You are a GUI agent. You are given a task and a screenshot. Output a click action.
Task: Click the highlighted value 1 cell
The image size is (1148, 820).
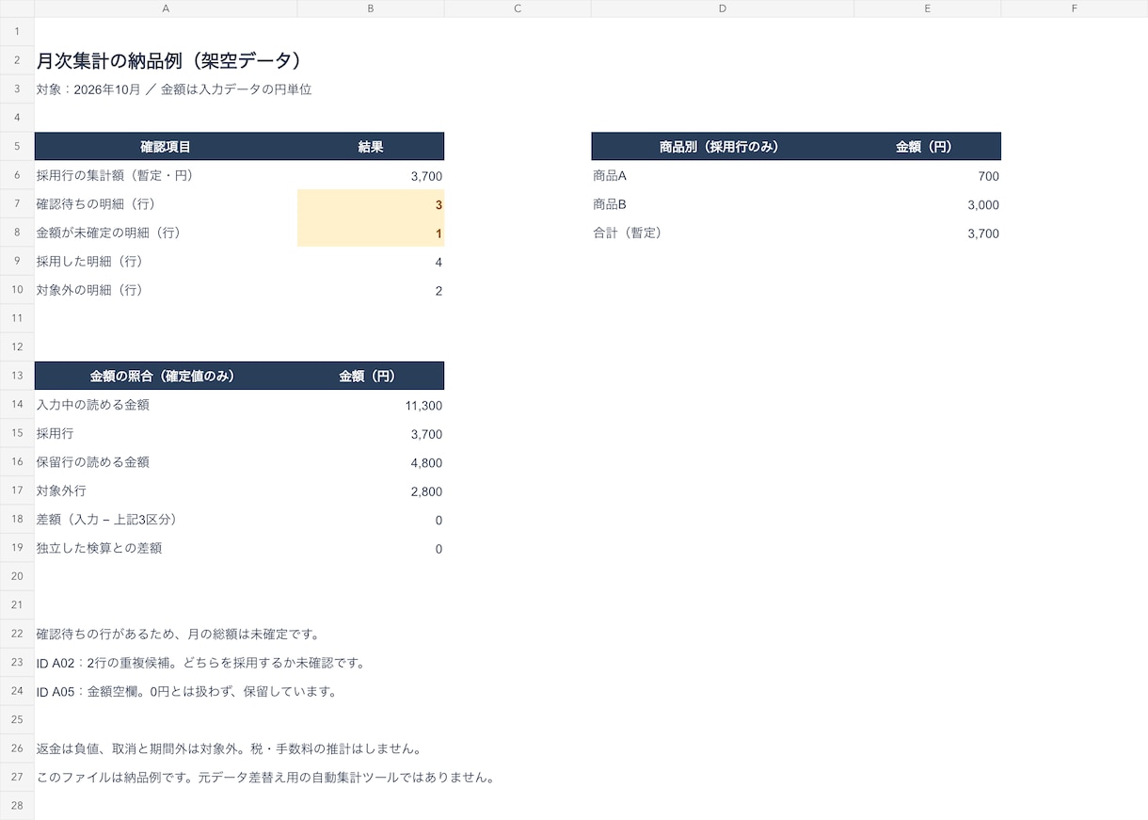pos(371,233)
